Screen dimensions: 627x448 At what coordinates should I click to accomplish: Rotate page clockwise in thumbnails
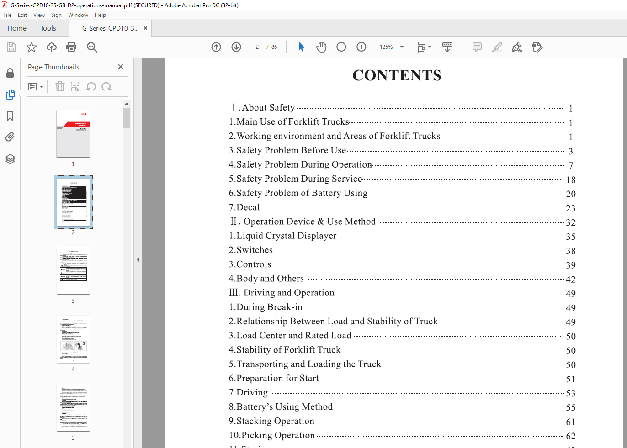[106, 86]
